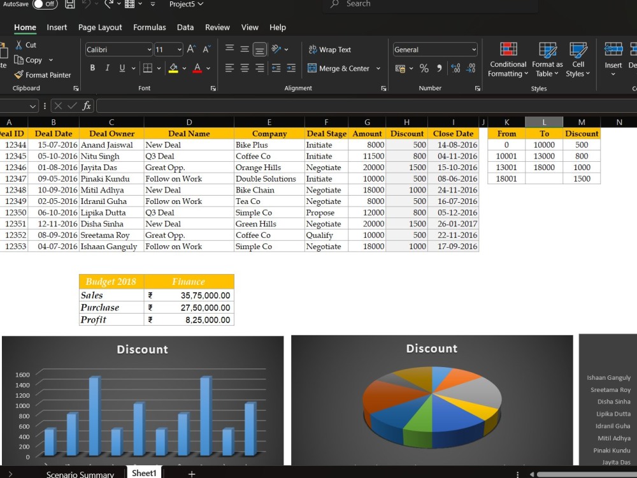Click in the formula bar
The width and height of the screenshot is (637, 478).
pos(366,106)
